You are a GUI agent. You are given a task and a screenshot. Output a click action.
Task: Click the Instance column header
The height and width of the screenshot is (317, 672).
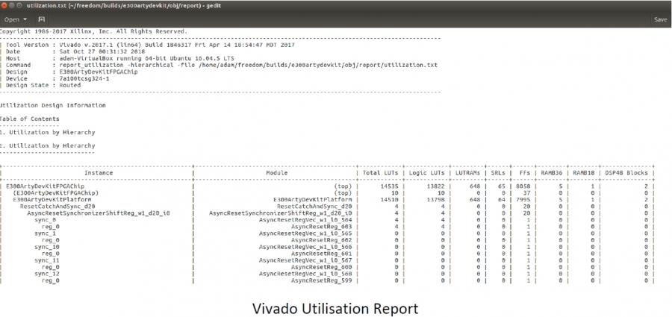point(99,172)
